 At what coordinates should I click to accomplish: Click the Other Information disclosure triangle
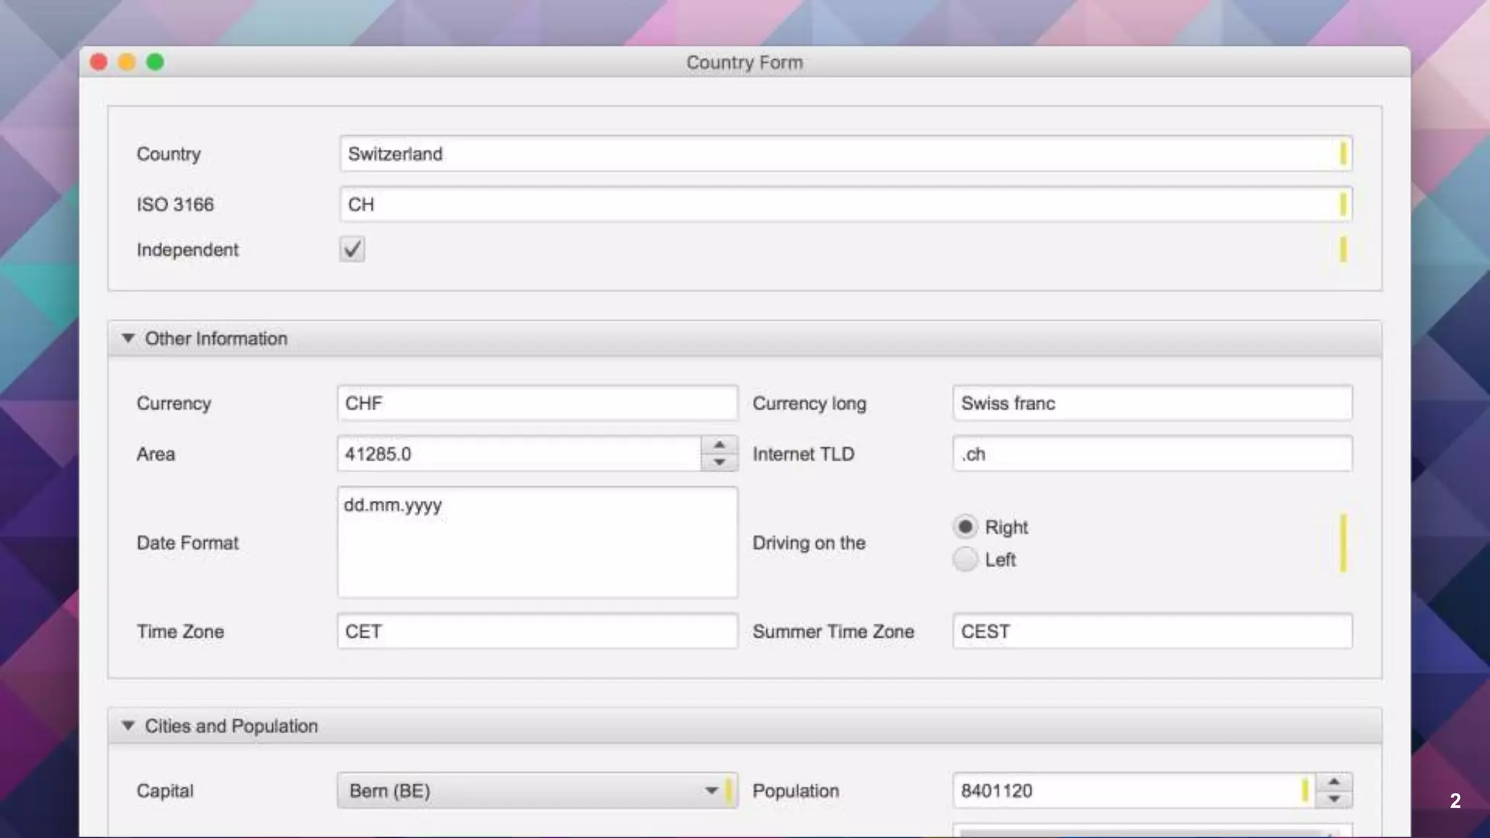coord(128,338)
